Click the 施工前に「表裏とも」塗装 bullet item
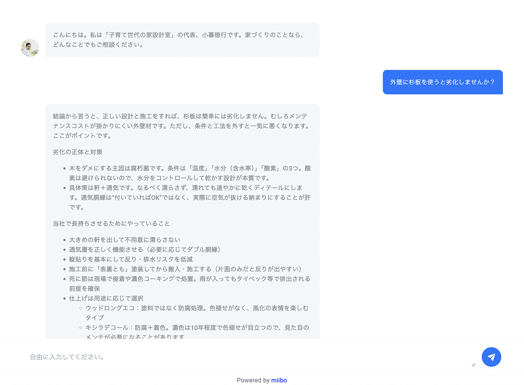Screen dimensions: 524x385 tap(185, 269)
